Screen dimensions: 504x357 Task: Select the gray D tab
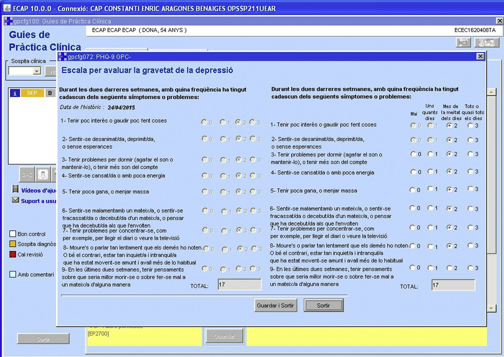(50, 93)
